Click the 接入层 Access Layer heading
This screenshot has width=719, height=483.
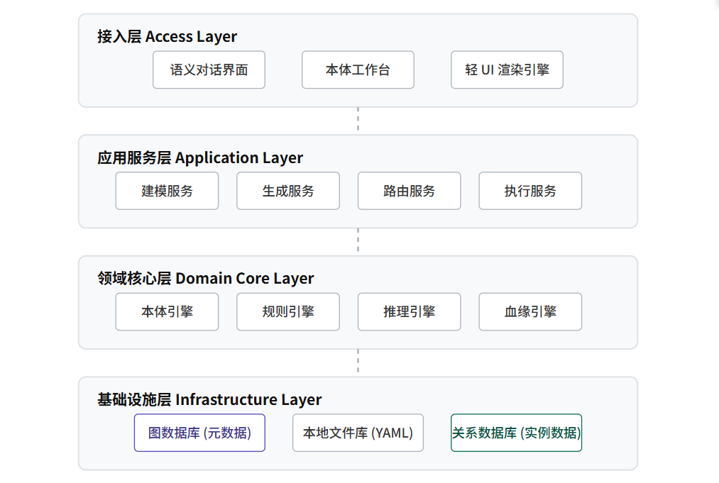tap(167, 37)
